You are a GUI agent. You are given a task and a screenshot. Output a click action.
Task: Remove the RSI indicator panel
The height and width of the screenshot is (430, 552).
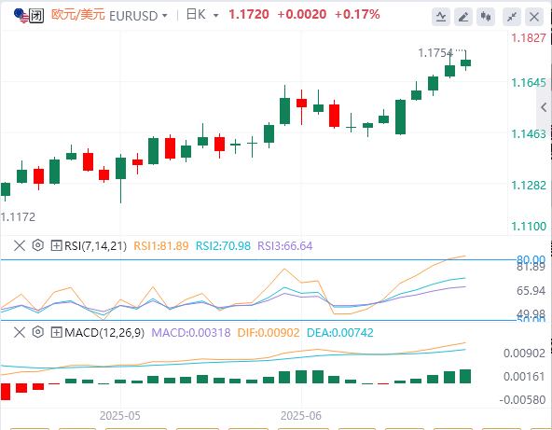tap(20, 245)
